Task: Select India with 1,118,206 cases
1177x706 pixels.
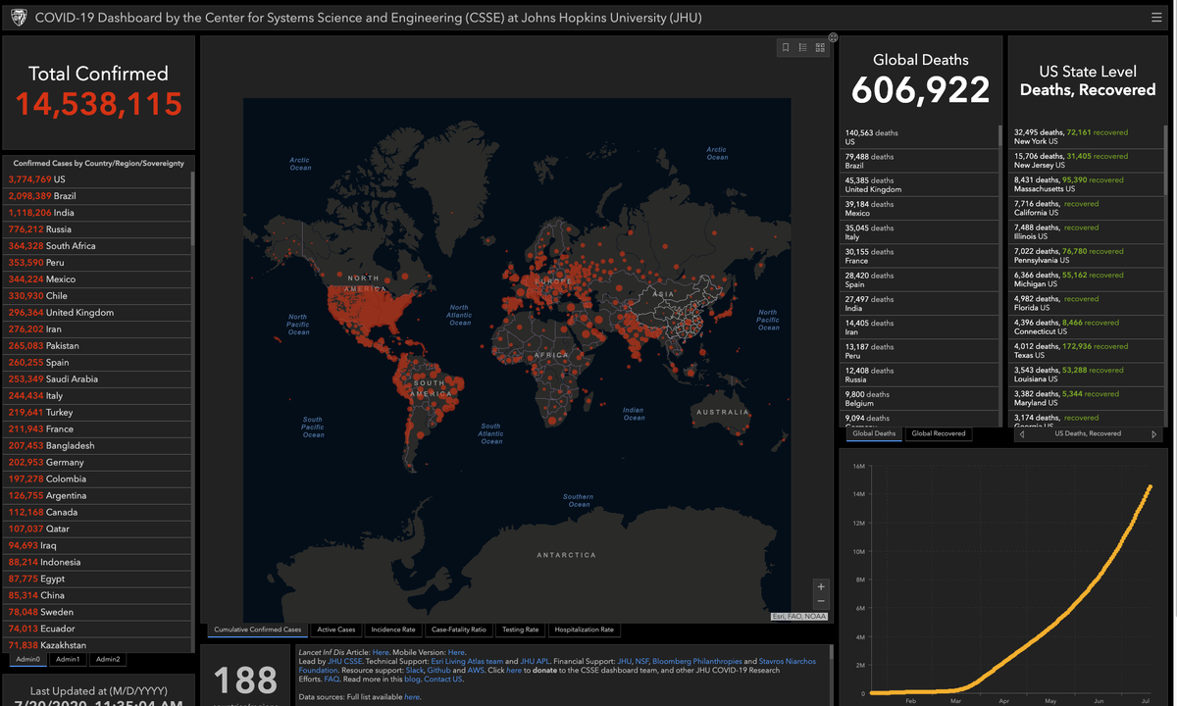Action: [x=97, y=213]
